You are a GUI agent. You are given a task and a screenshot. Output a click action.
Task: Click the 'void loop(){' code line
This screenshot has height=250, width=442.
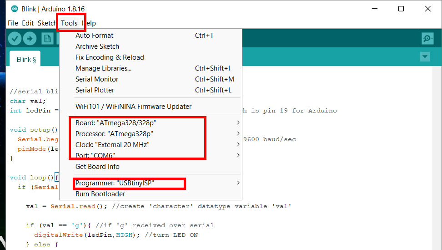(34, 178)
